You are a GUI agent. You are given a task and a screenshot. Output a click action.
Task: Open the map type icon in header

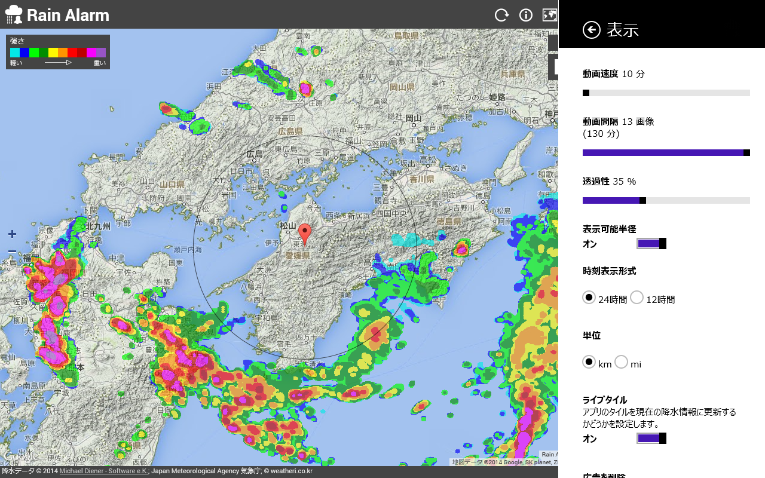click(x=550, y=15)
